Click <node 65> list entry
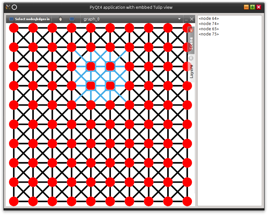Viewport: 268px width, 215px height. [209, 29]
